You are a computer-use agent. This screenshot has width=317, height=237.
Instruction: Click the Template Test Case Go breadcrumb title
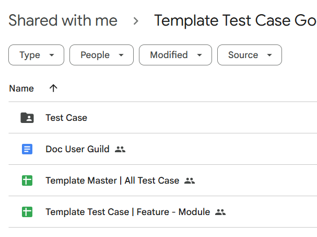236,20
